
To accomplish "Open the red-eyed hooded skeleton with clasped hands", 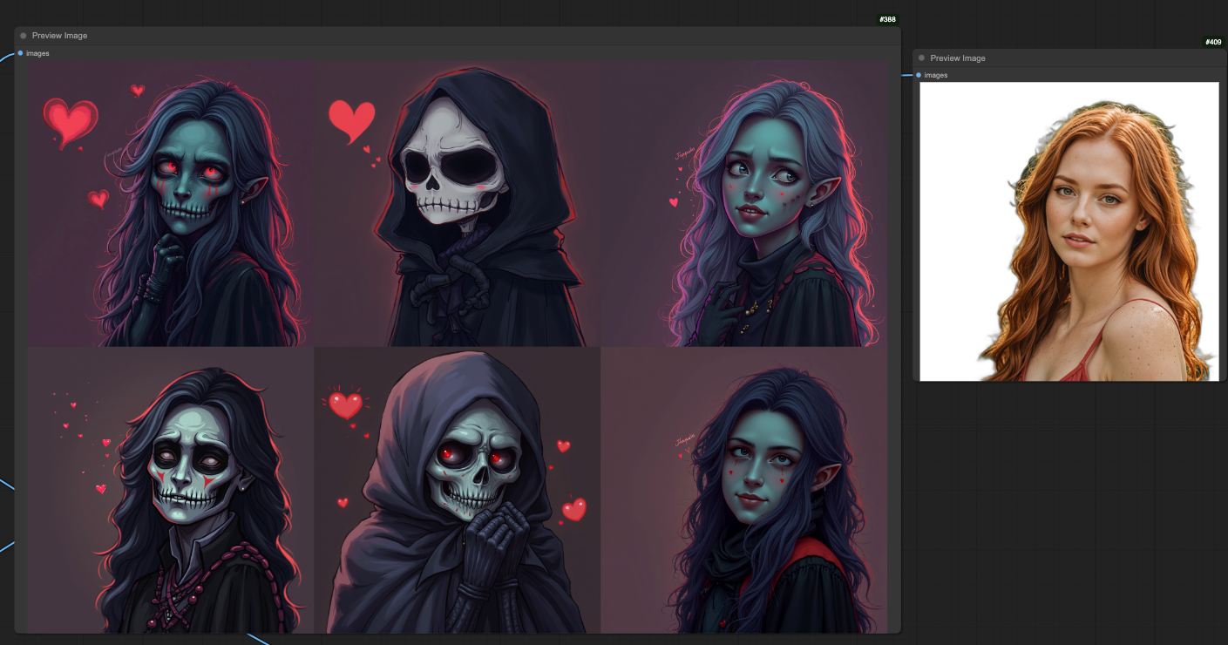I will point(458,490).
